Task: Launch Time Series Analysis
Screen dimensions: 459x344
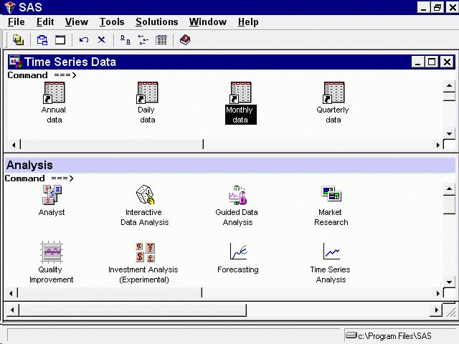Action: coord(331,252)
